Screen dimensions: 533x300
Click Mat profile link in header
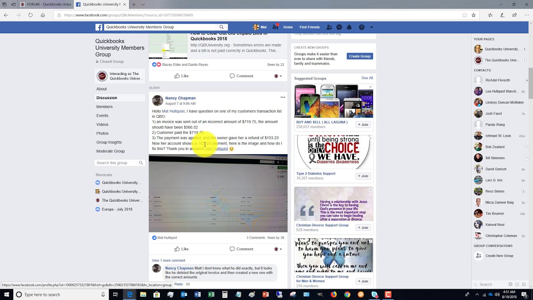259,27
